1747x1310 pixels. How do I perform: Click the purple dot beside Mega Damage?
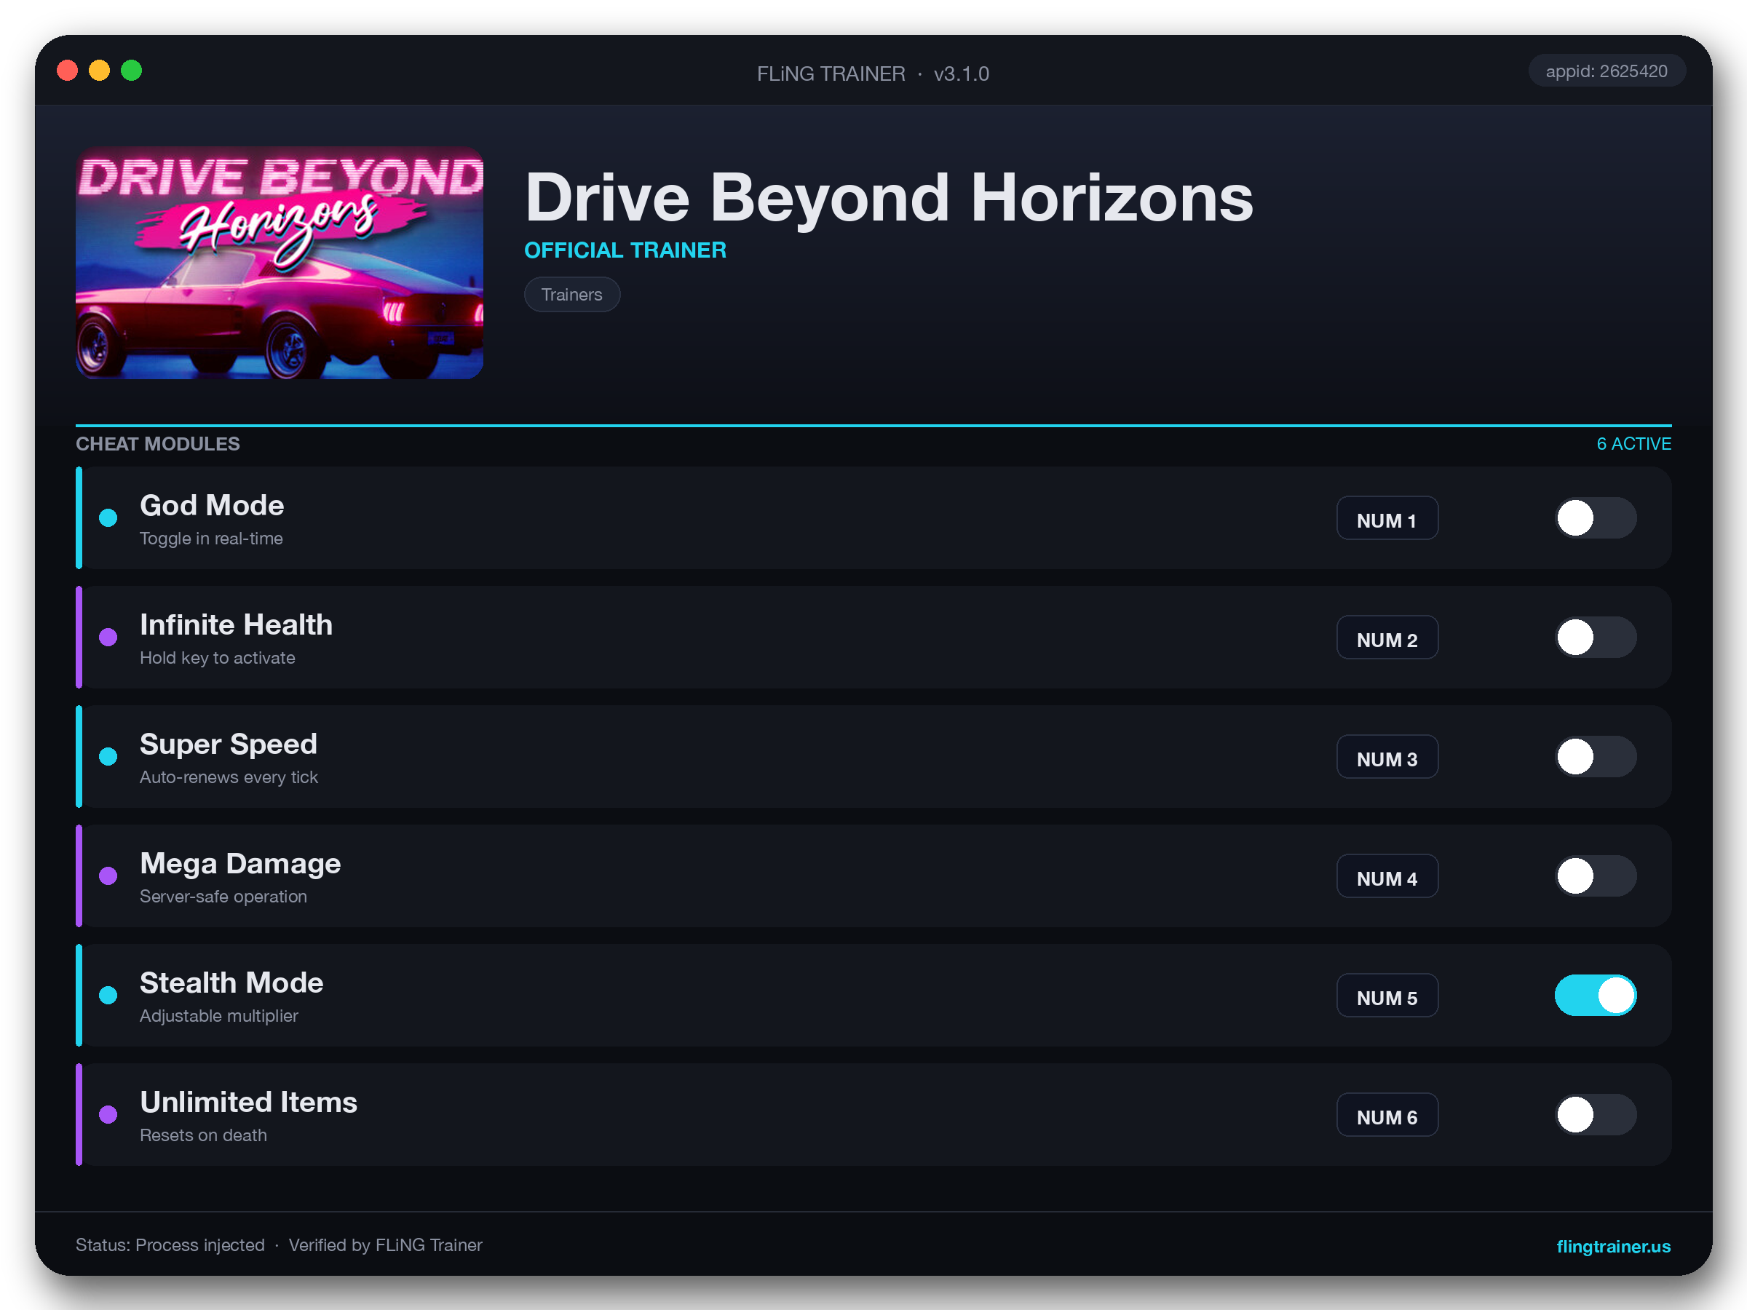[108, 876]
